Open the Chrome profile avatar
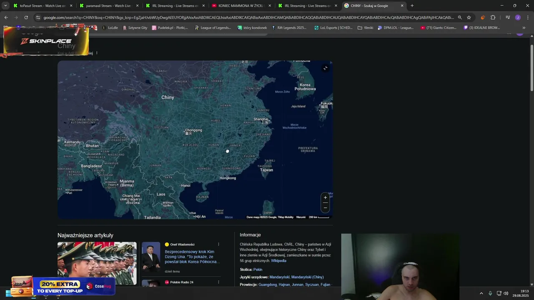Screen dimensions: 534x300 [x=518, y=17]
